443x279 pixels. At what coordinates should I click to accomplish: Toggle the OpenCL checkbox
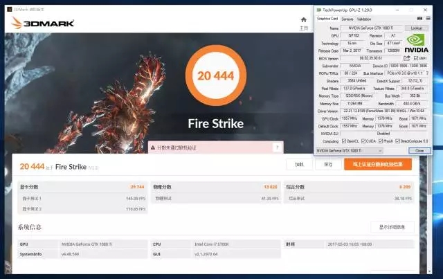(x=344, y=141)
